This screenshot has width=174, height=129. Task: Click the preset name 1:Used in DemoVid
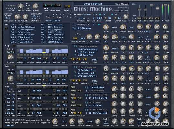93,4
